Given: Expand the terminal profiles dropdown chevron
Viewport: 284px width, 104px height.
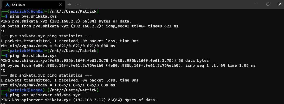Looking at the screenshot, I should pyautogui.click(x=78, y=5).
